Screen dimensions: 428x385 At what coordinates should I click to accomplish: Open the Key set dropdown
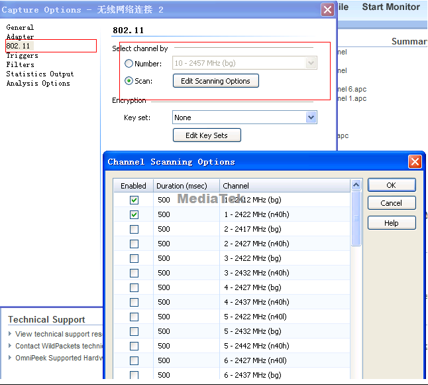tap(311, 117)
